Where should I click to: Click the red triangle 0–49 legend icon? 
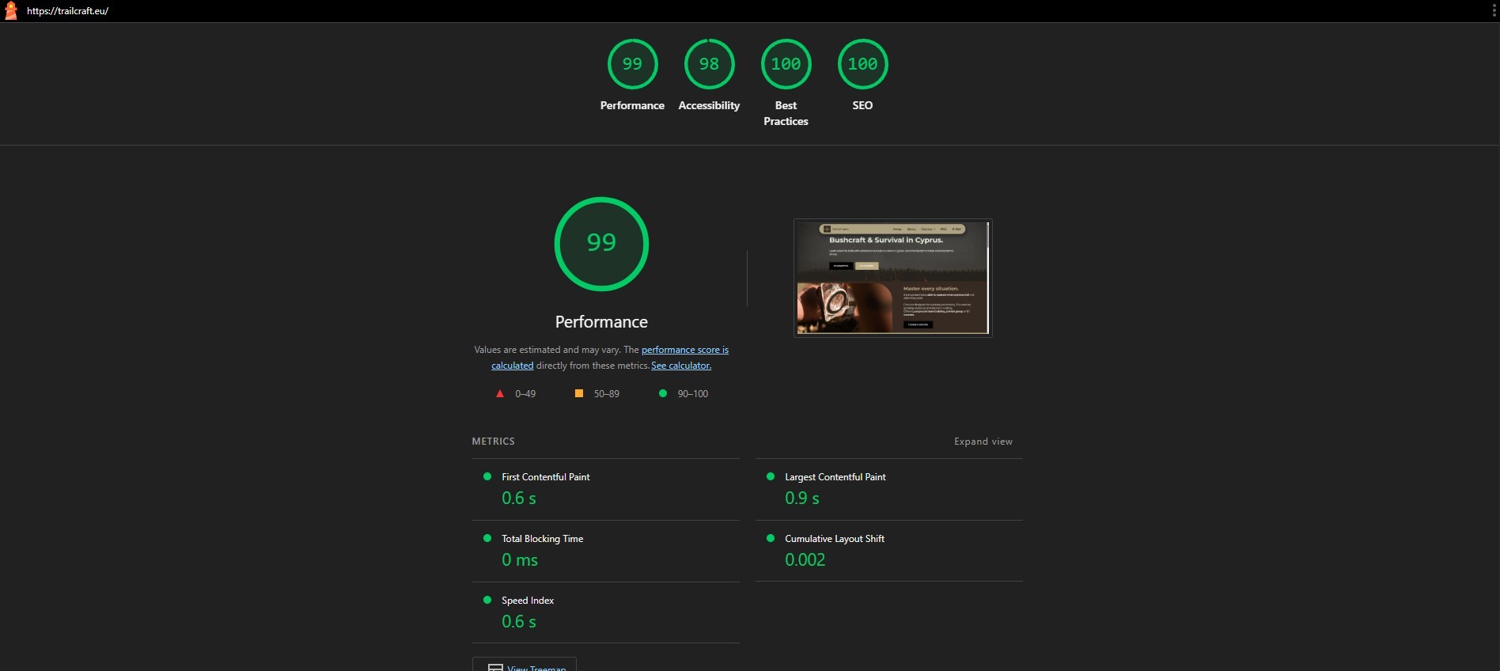click(x=500, y=393)
